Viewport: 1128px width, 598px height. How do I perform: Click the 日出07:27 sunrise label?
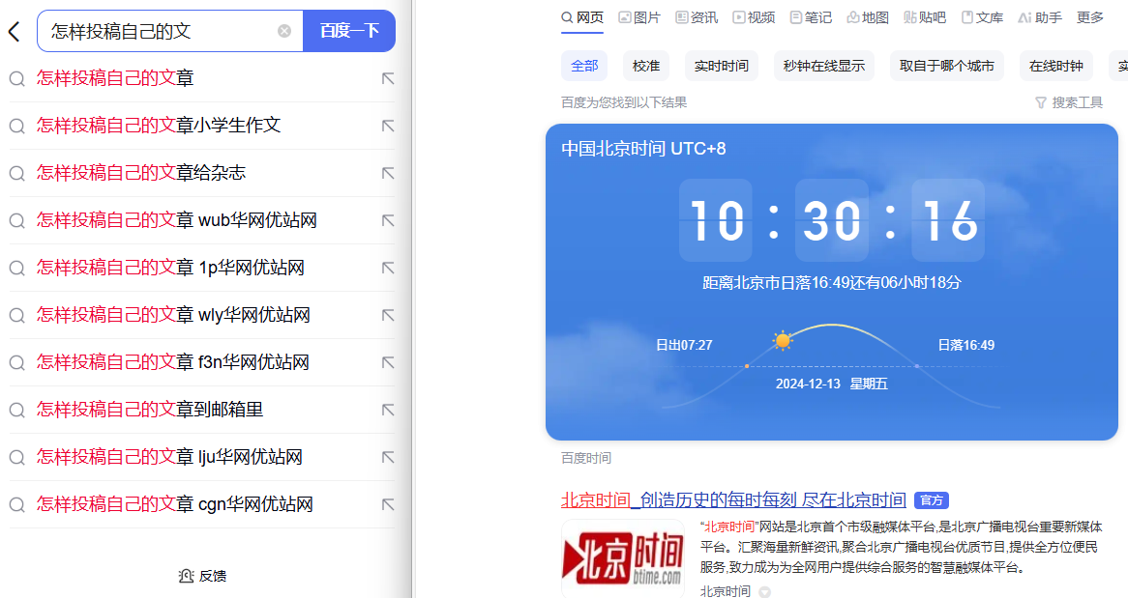[x=684, y=345]
